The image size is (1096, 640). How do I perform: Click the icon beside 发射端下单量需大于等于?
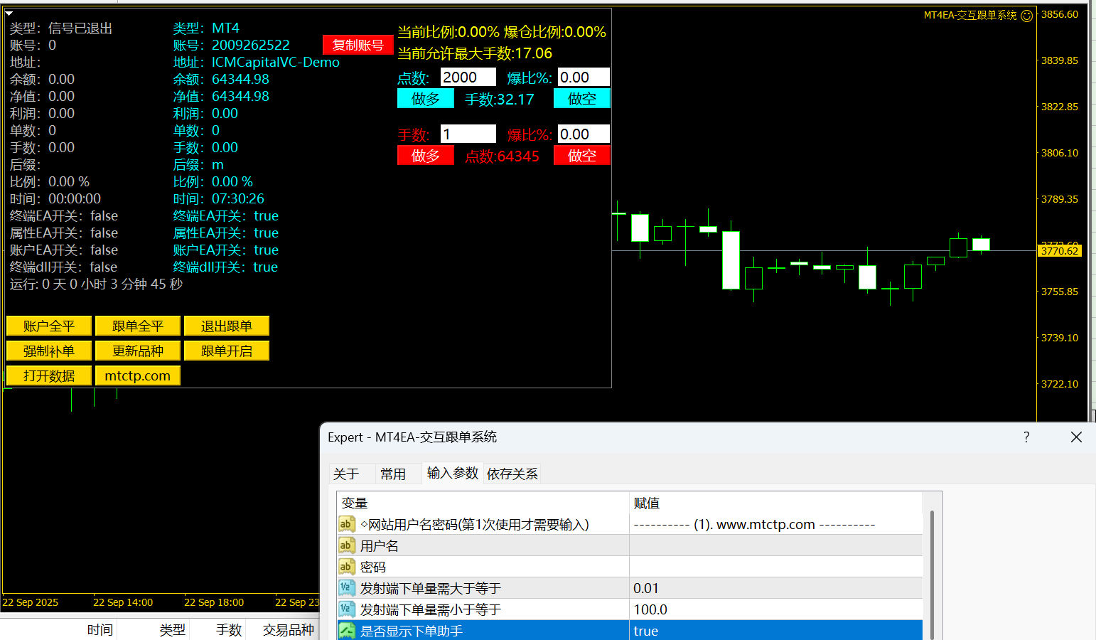(x=346, y=588)
